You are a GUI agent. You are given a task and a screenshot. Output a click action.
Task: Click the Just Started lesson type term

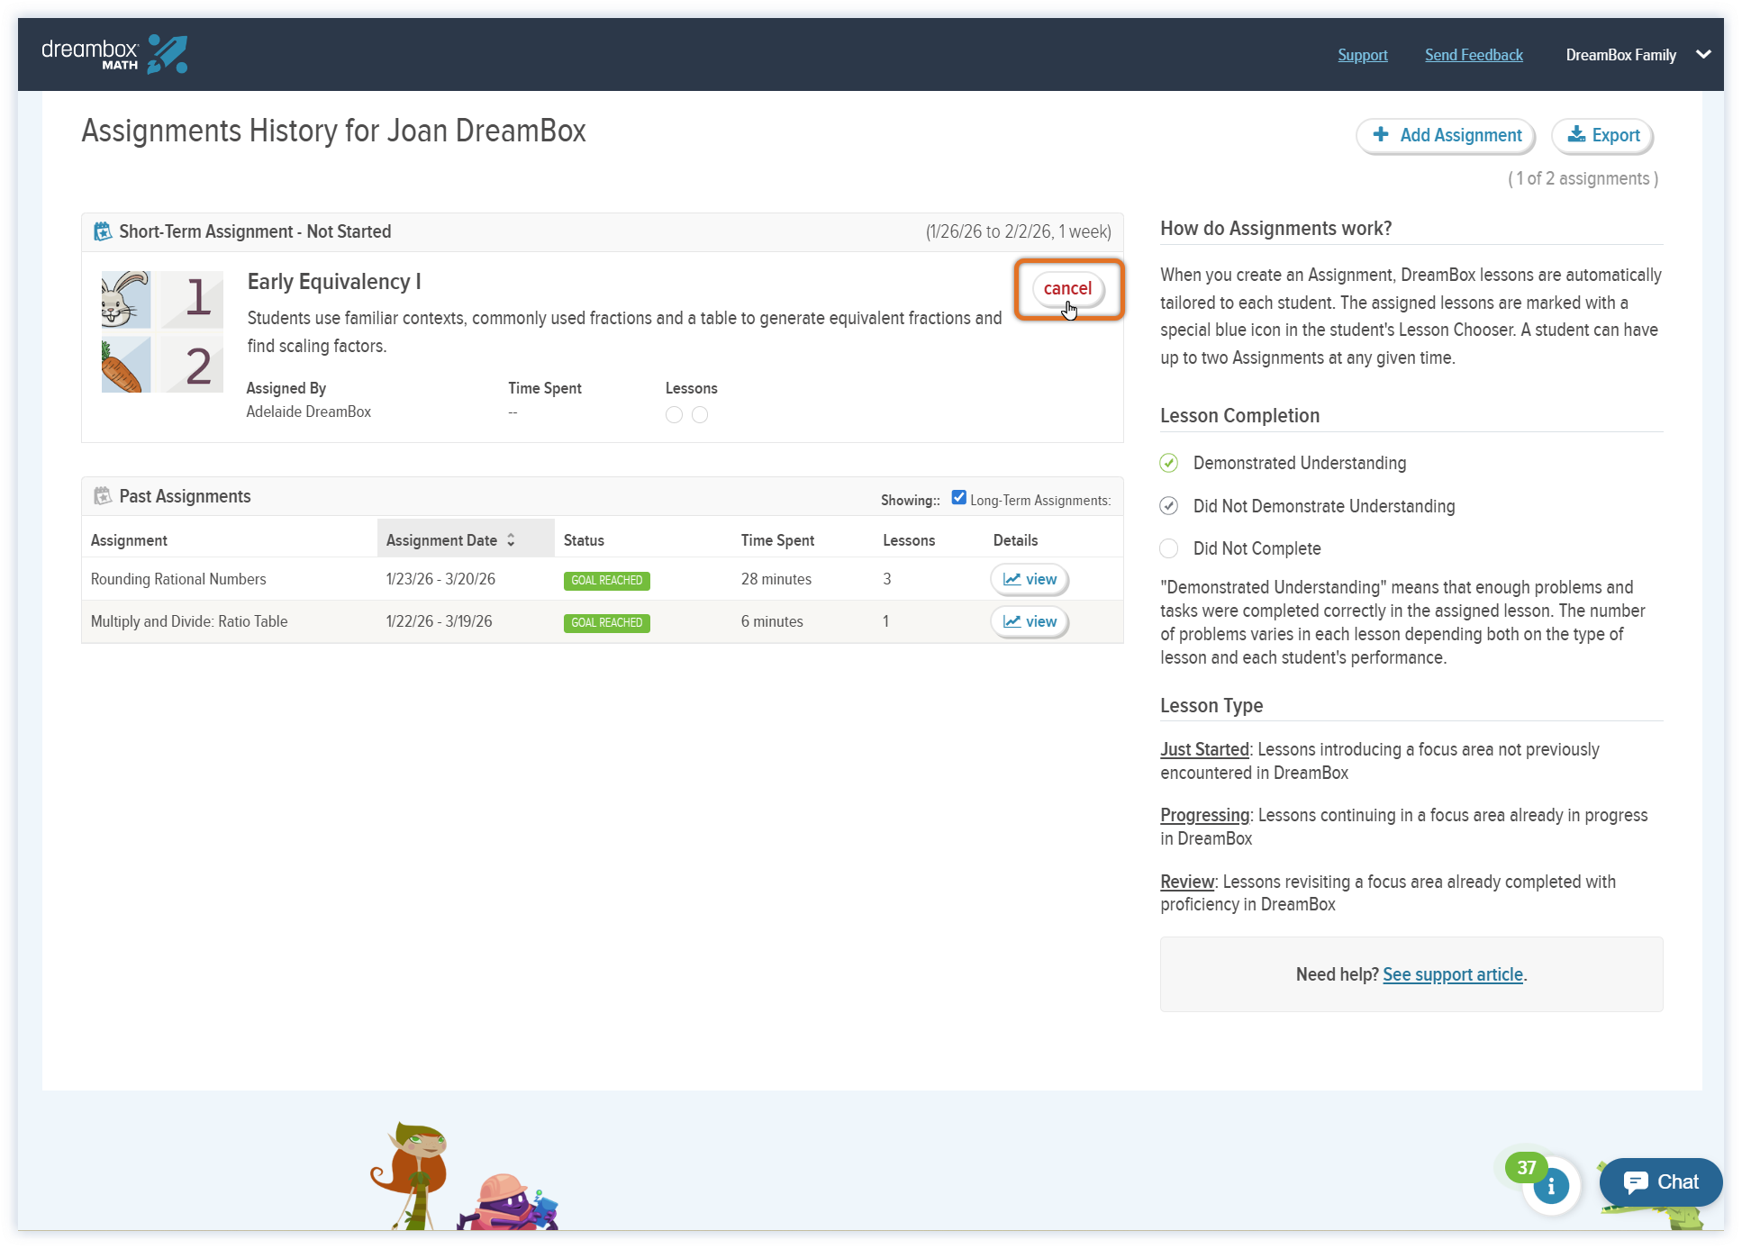click(x=1204, y=749)
